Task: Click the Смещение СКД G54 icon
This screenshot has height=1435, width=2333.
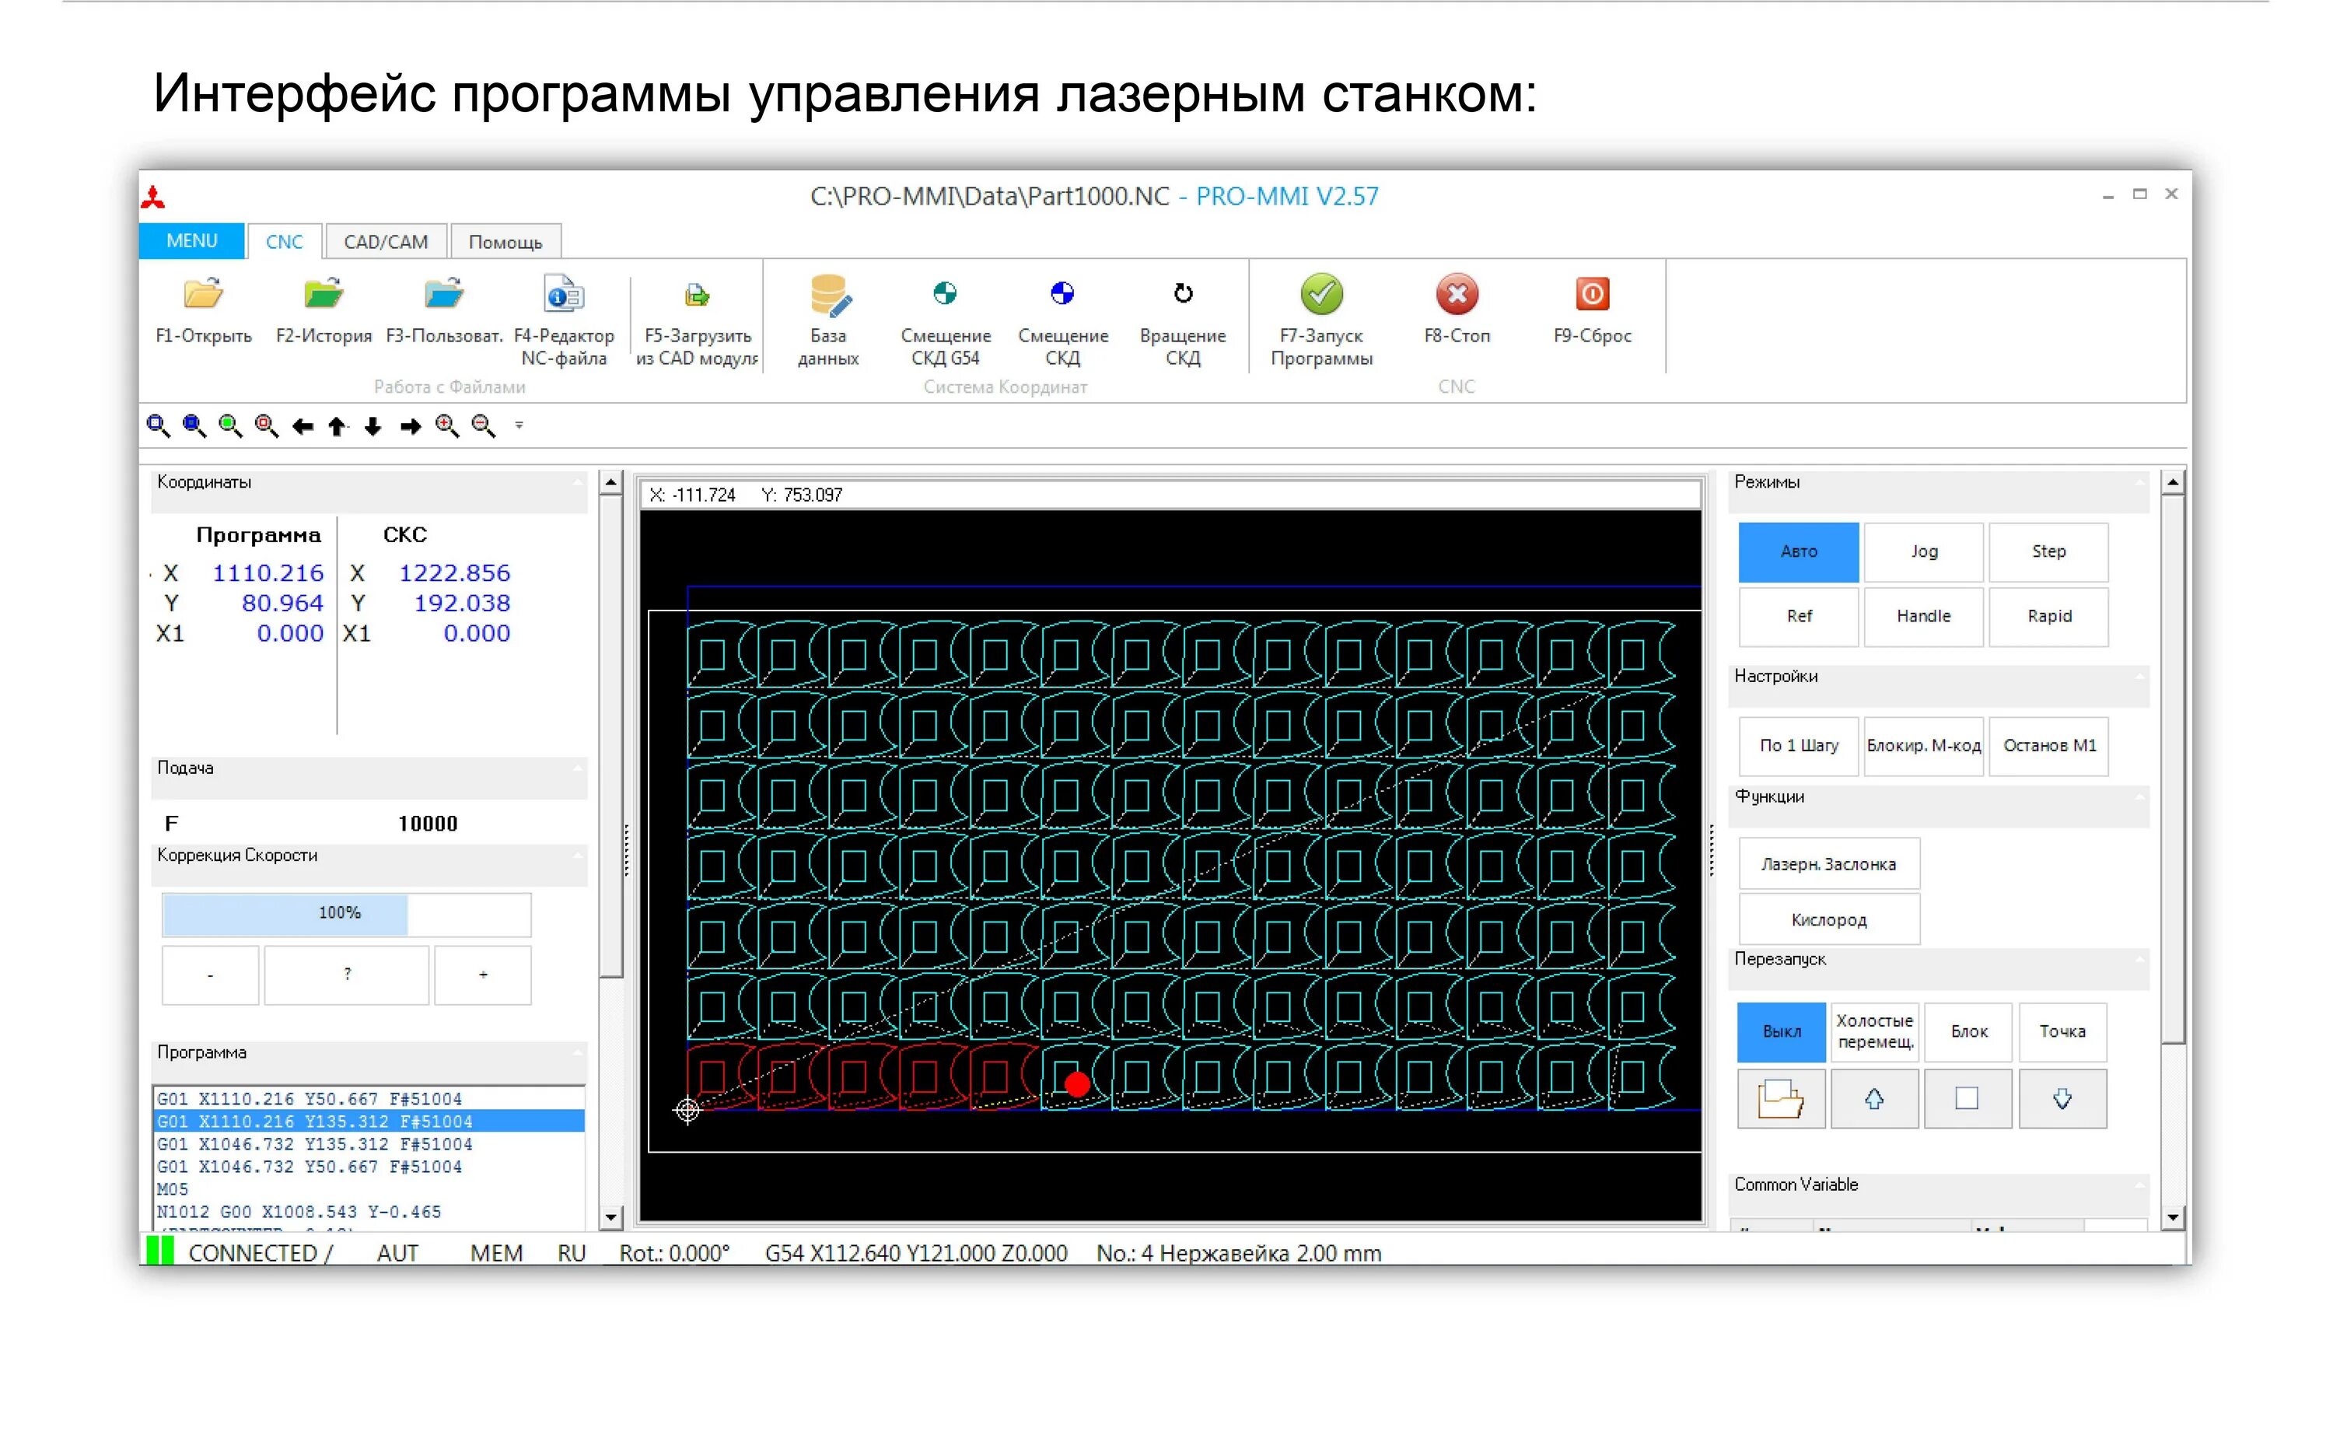Action: coord(945,294)
